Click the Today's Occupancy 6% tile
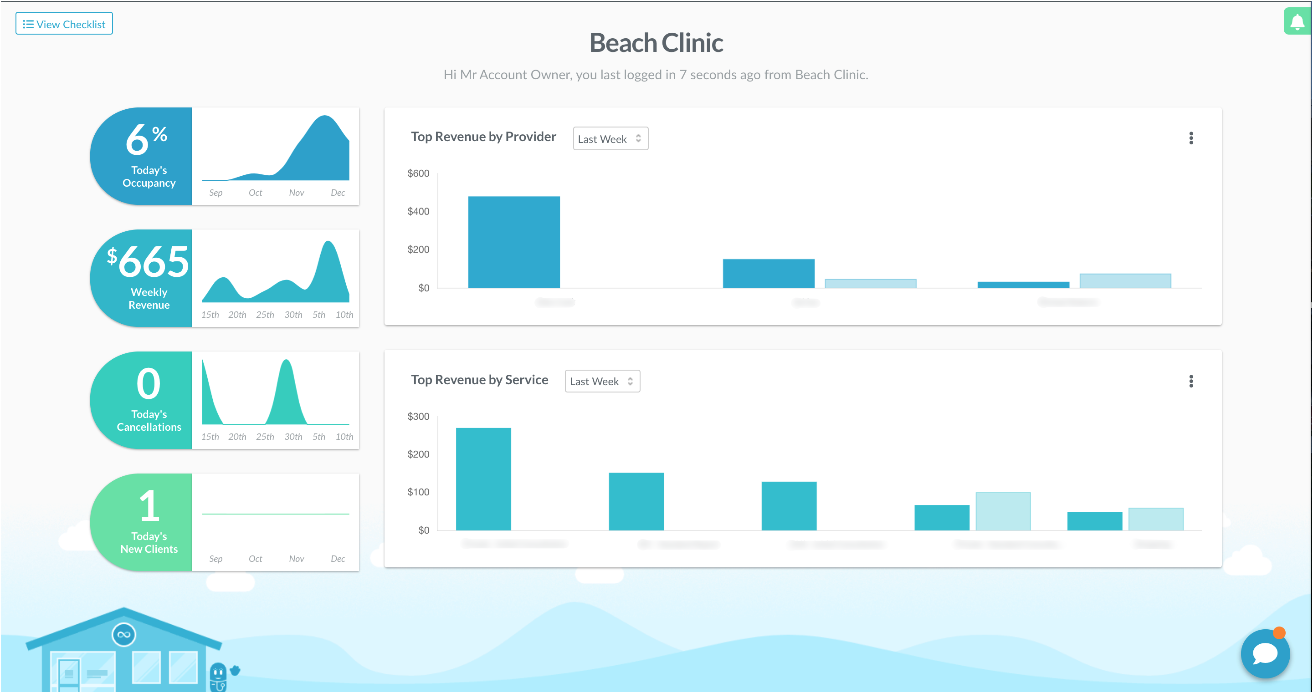Screen dimensions: 1313x693 (x=142, y=156)
